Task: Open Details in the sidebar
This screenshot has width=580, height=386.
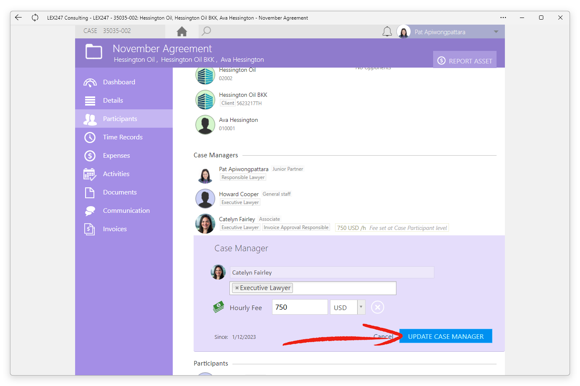Action: pyautogui.click(x=124, y=101)
